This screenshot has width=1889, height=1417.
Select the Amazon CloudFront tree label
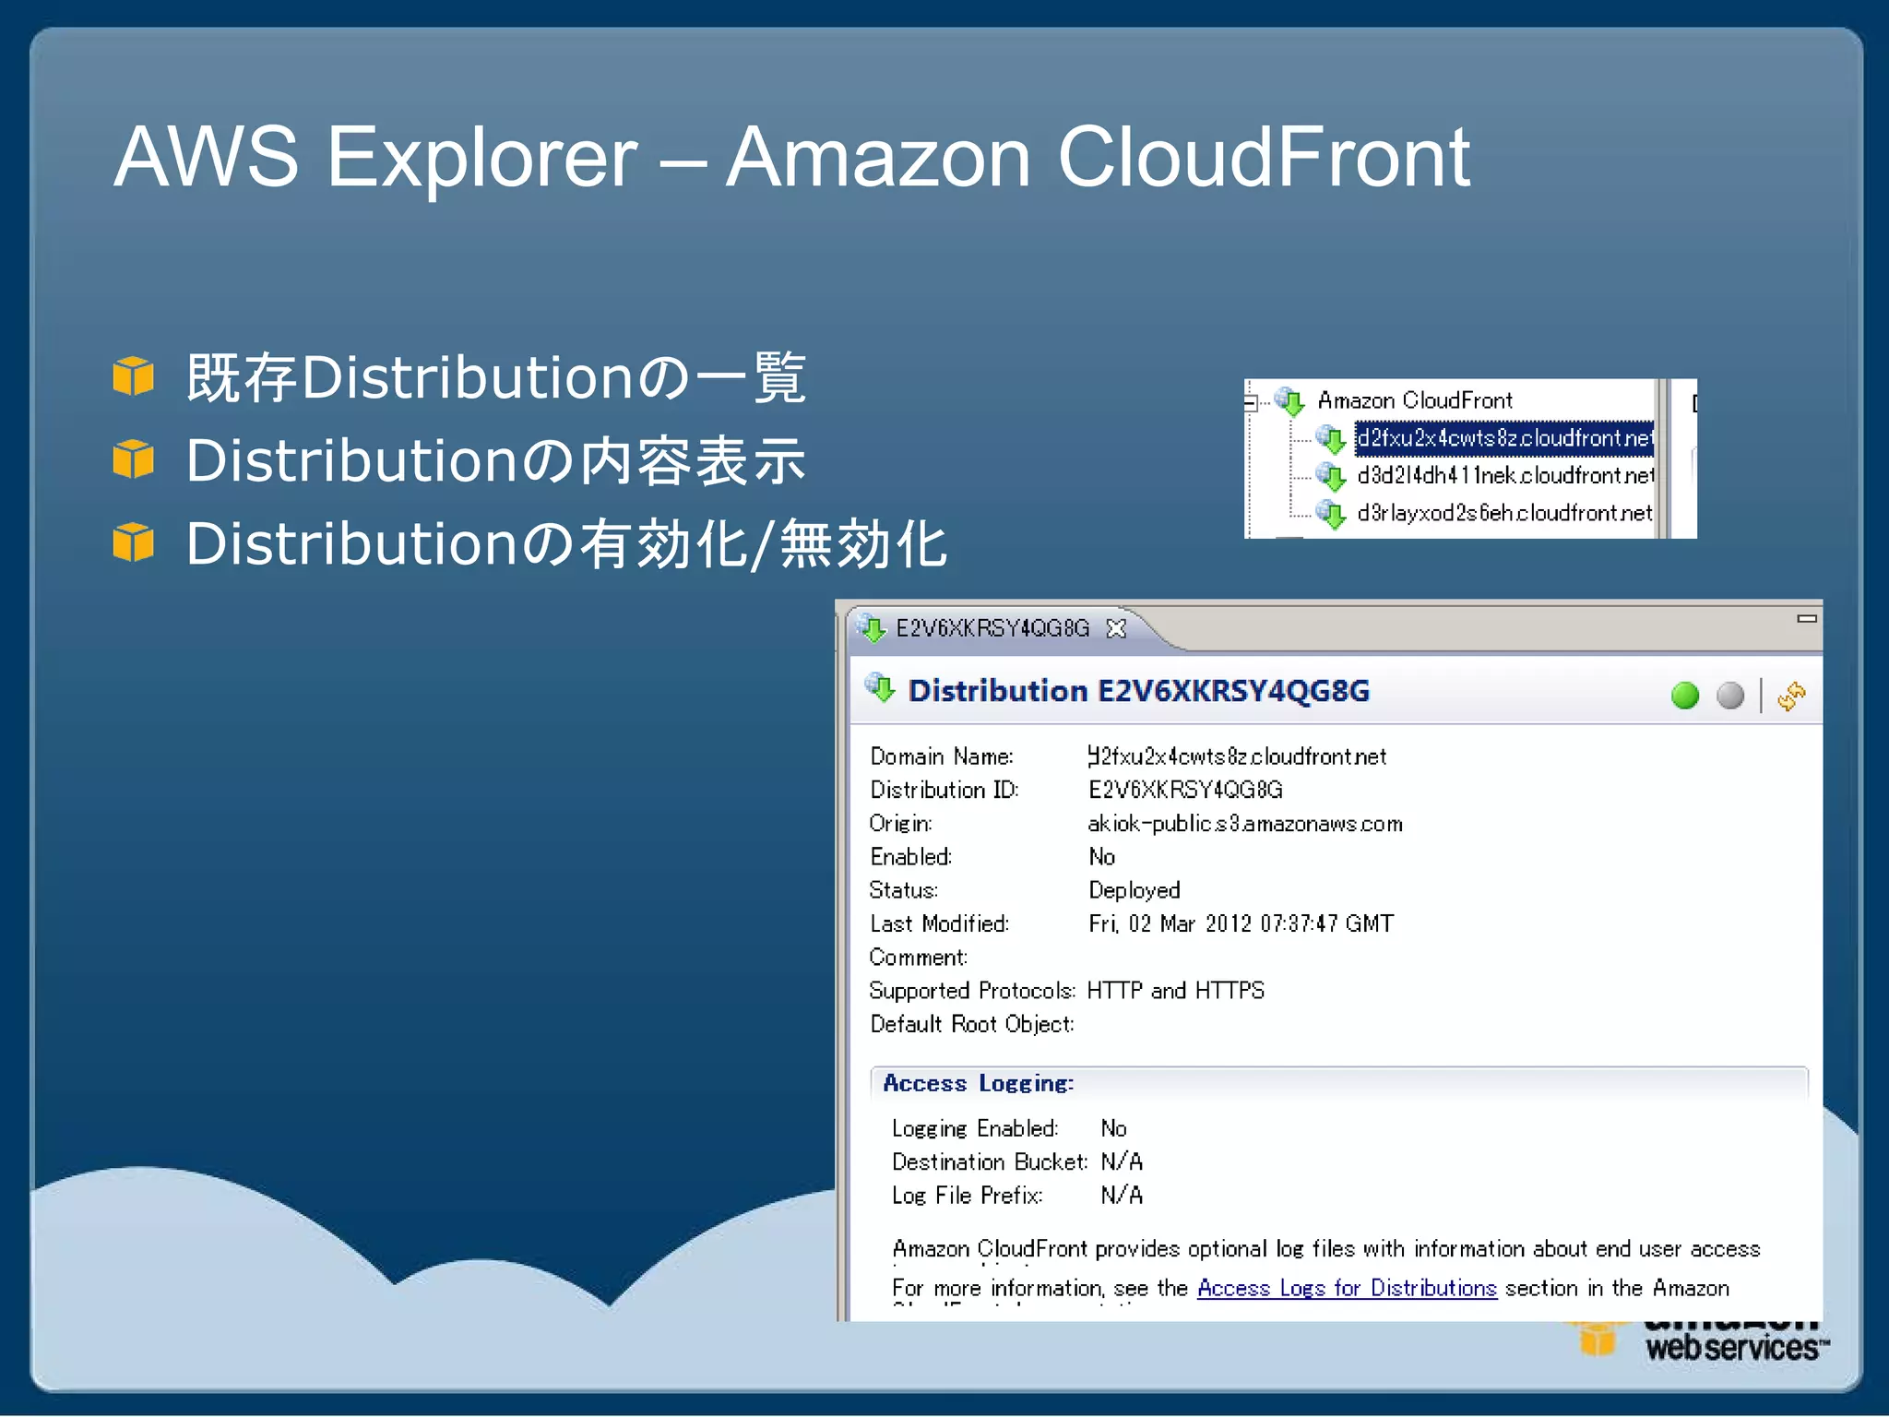click(1415, 400)
